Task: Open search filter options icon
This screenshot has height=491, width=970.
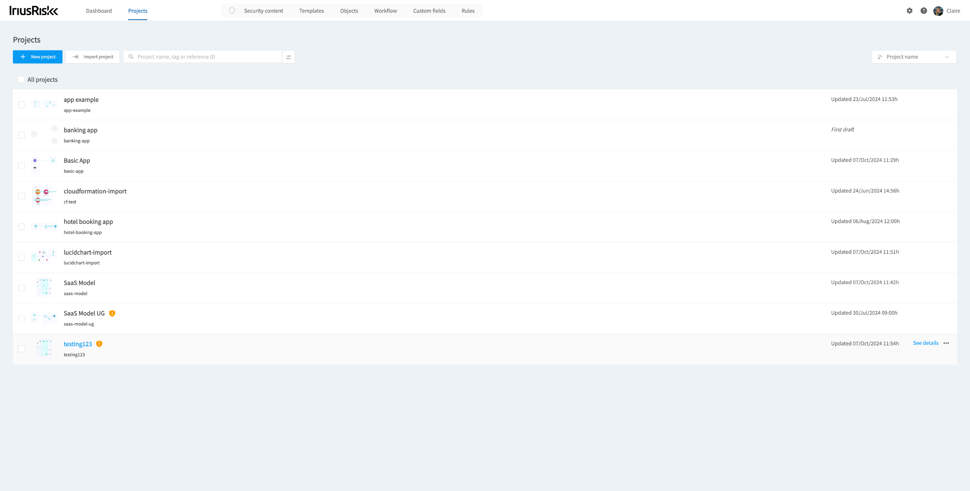Action: 288,57
